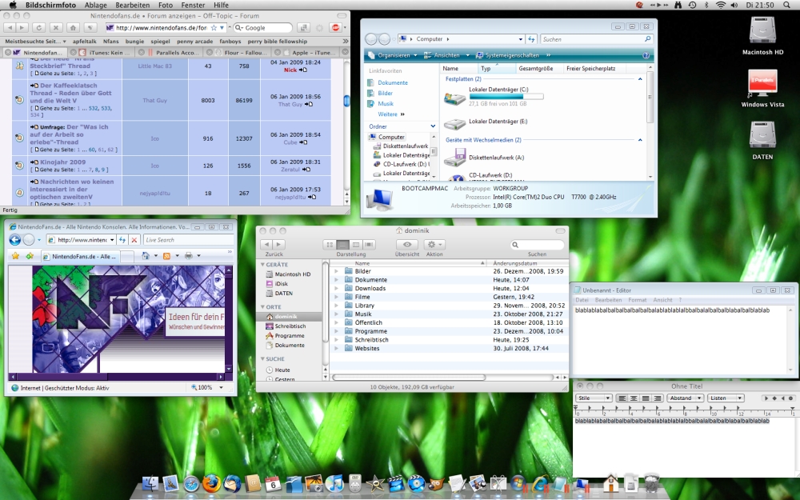The image size is (800, 500).
Task: Set left alignment in Ohne Titel window
Action: (x=622, y=398)
